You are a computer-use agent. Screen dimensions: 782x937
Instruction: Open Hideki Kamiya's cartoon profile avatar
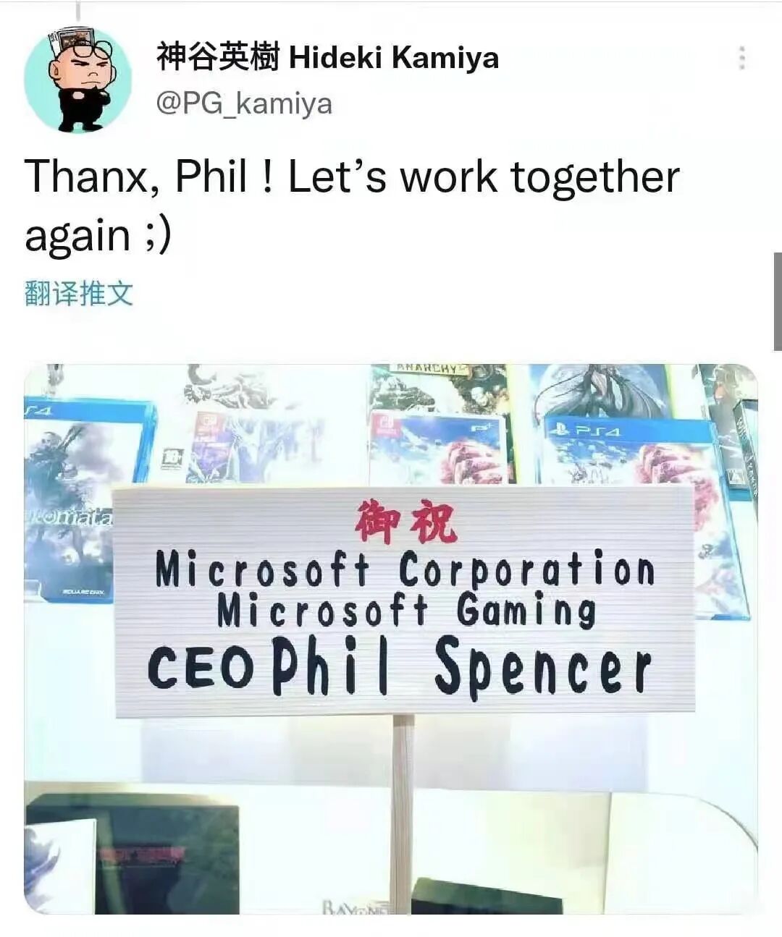[78, 80]
